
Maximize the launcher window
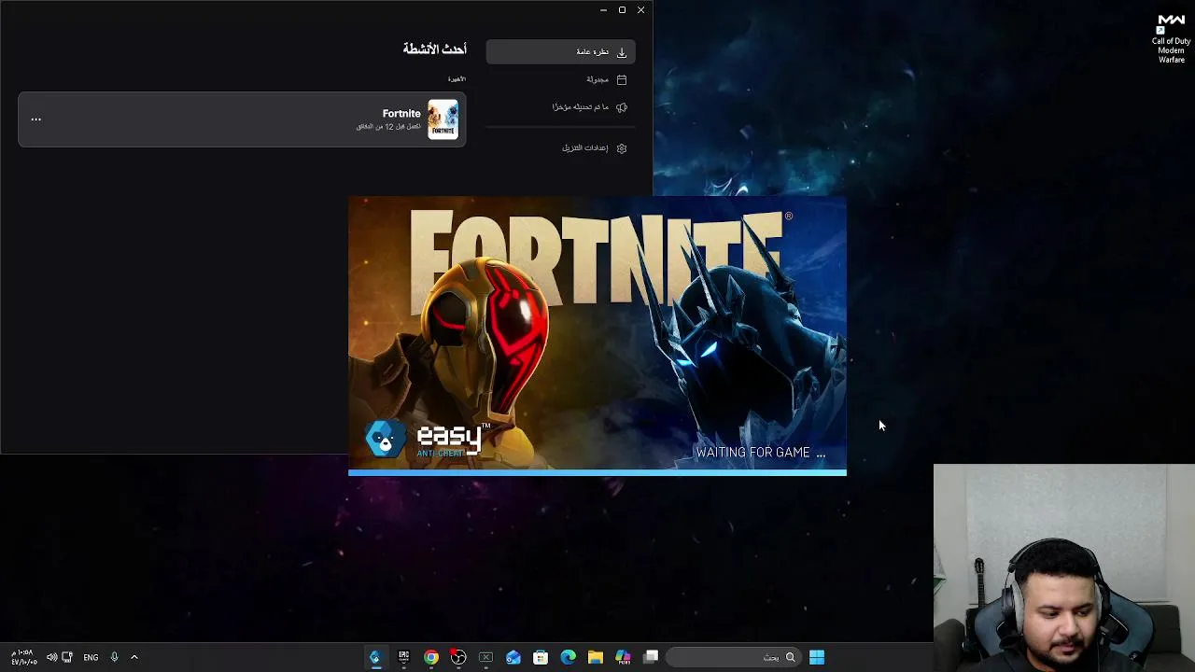click(622, 9)
